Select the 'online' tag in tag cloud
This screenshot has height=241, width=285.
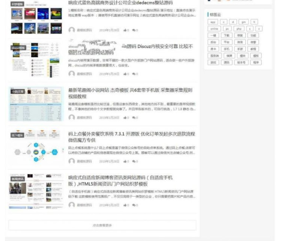tap(214, 28)
